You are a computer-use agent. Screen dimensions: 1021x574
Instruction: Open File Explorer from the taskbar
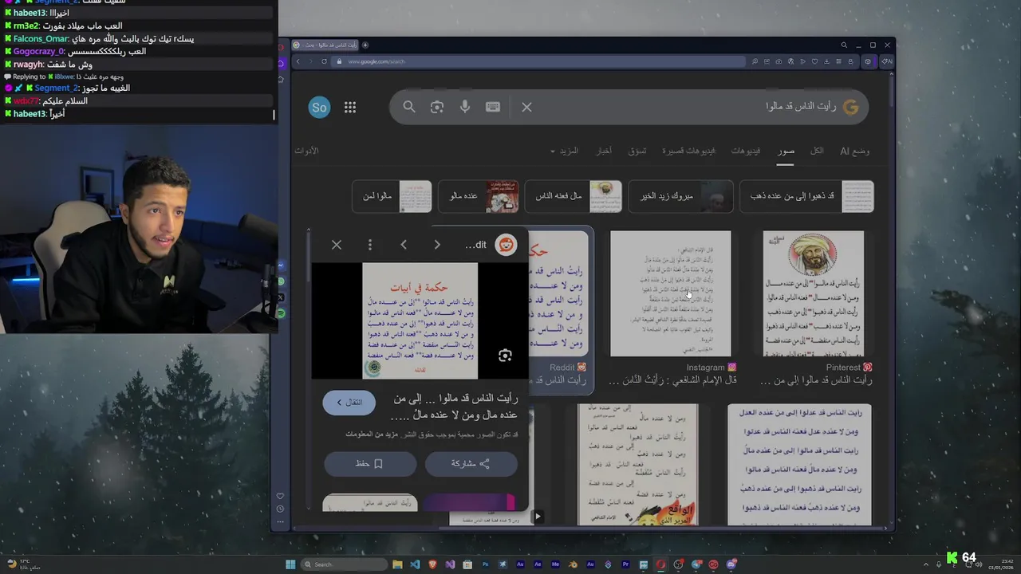point(397,564)
